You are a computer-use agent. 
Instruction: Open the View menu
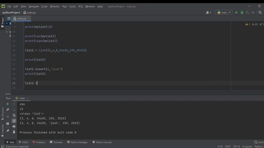(x=24, y=7)
